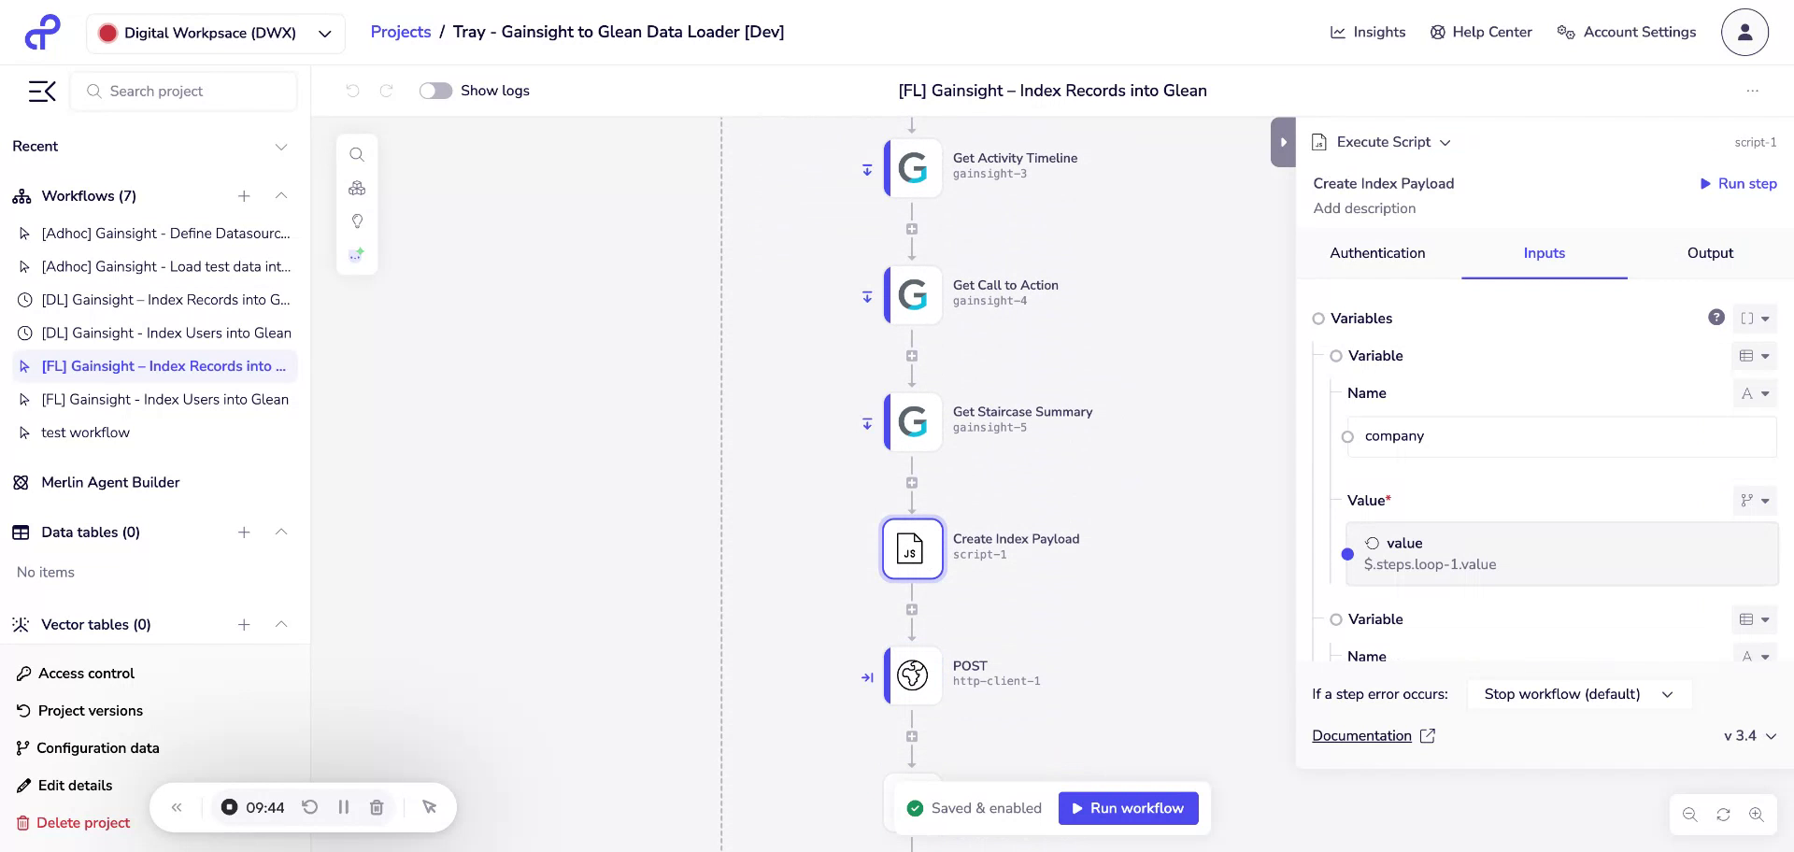Open the Merlin AI assistant sparkle icon
The width and height of the screenshot is (1794, 852).
356,253
